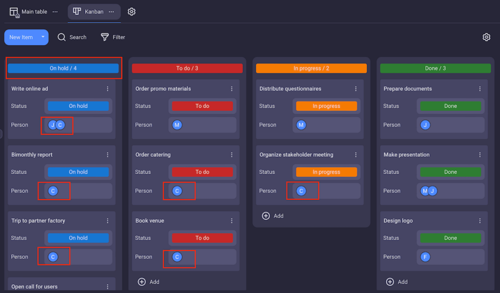This screenshot has width=500, height=293.
Task: Click the orange In progress status on Distribute questionnaires
Action: click(326, 105)
